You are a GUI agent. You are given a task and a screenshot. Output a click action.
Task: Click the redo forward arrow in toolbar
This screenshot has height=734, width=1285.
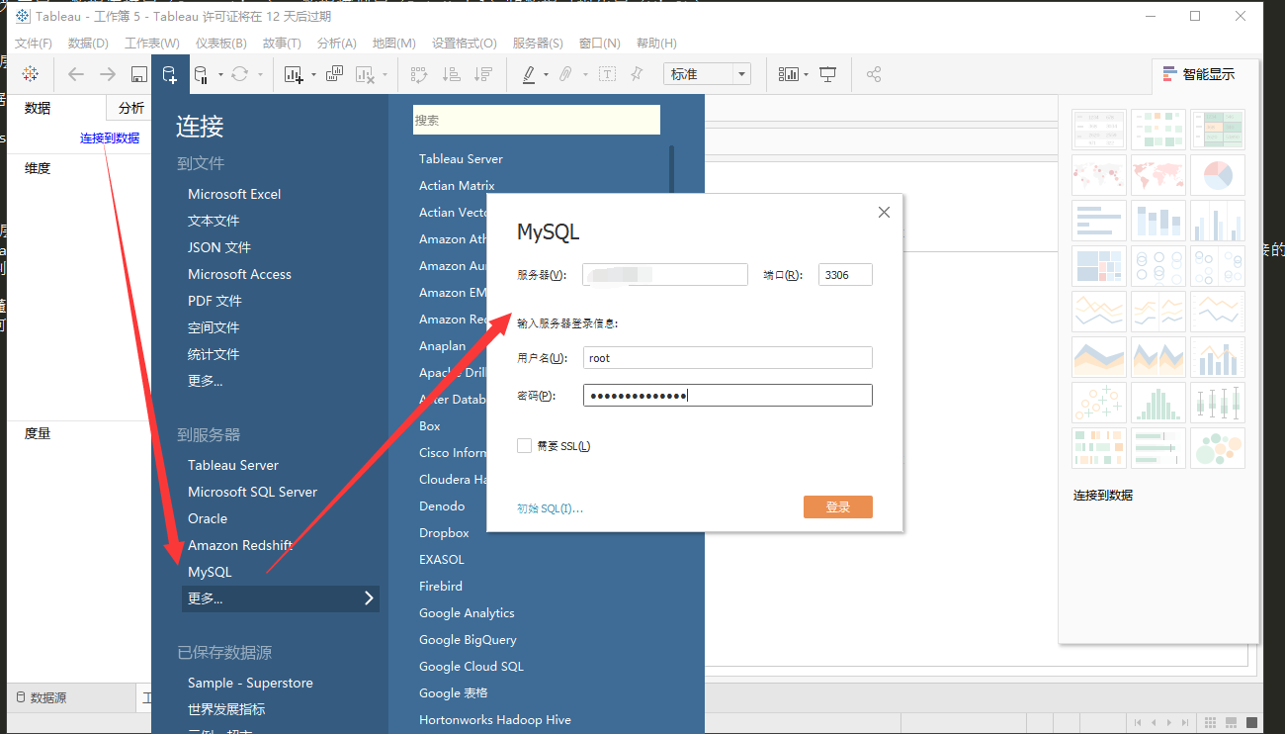[108, 74]
